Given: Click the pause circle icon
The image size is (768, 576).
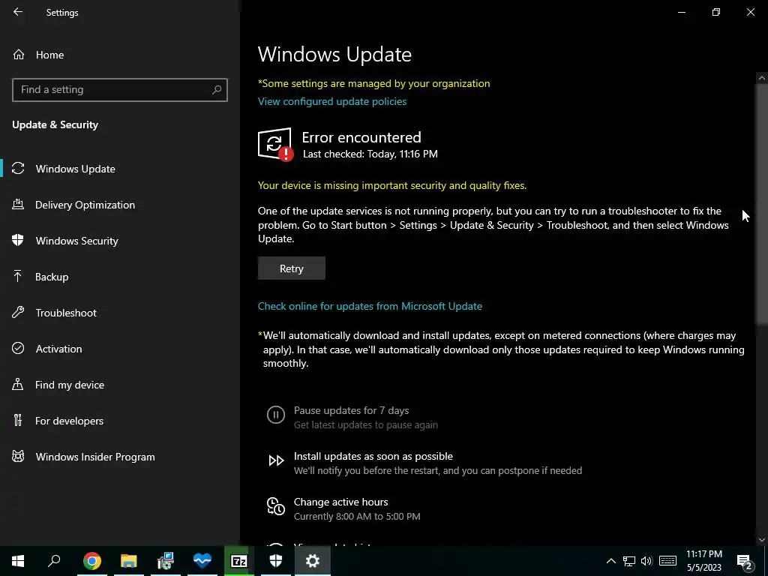Looking at the screenshot, I should tap(276, 415).
